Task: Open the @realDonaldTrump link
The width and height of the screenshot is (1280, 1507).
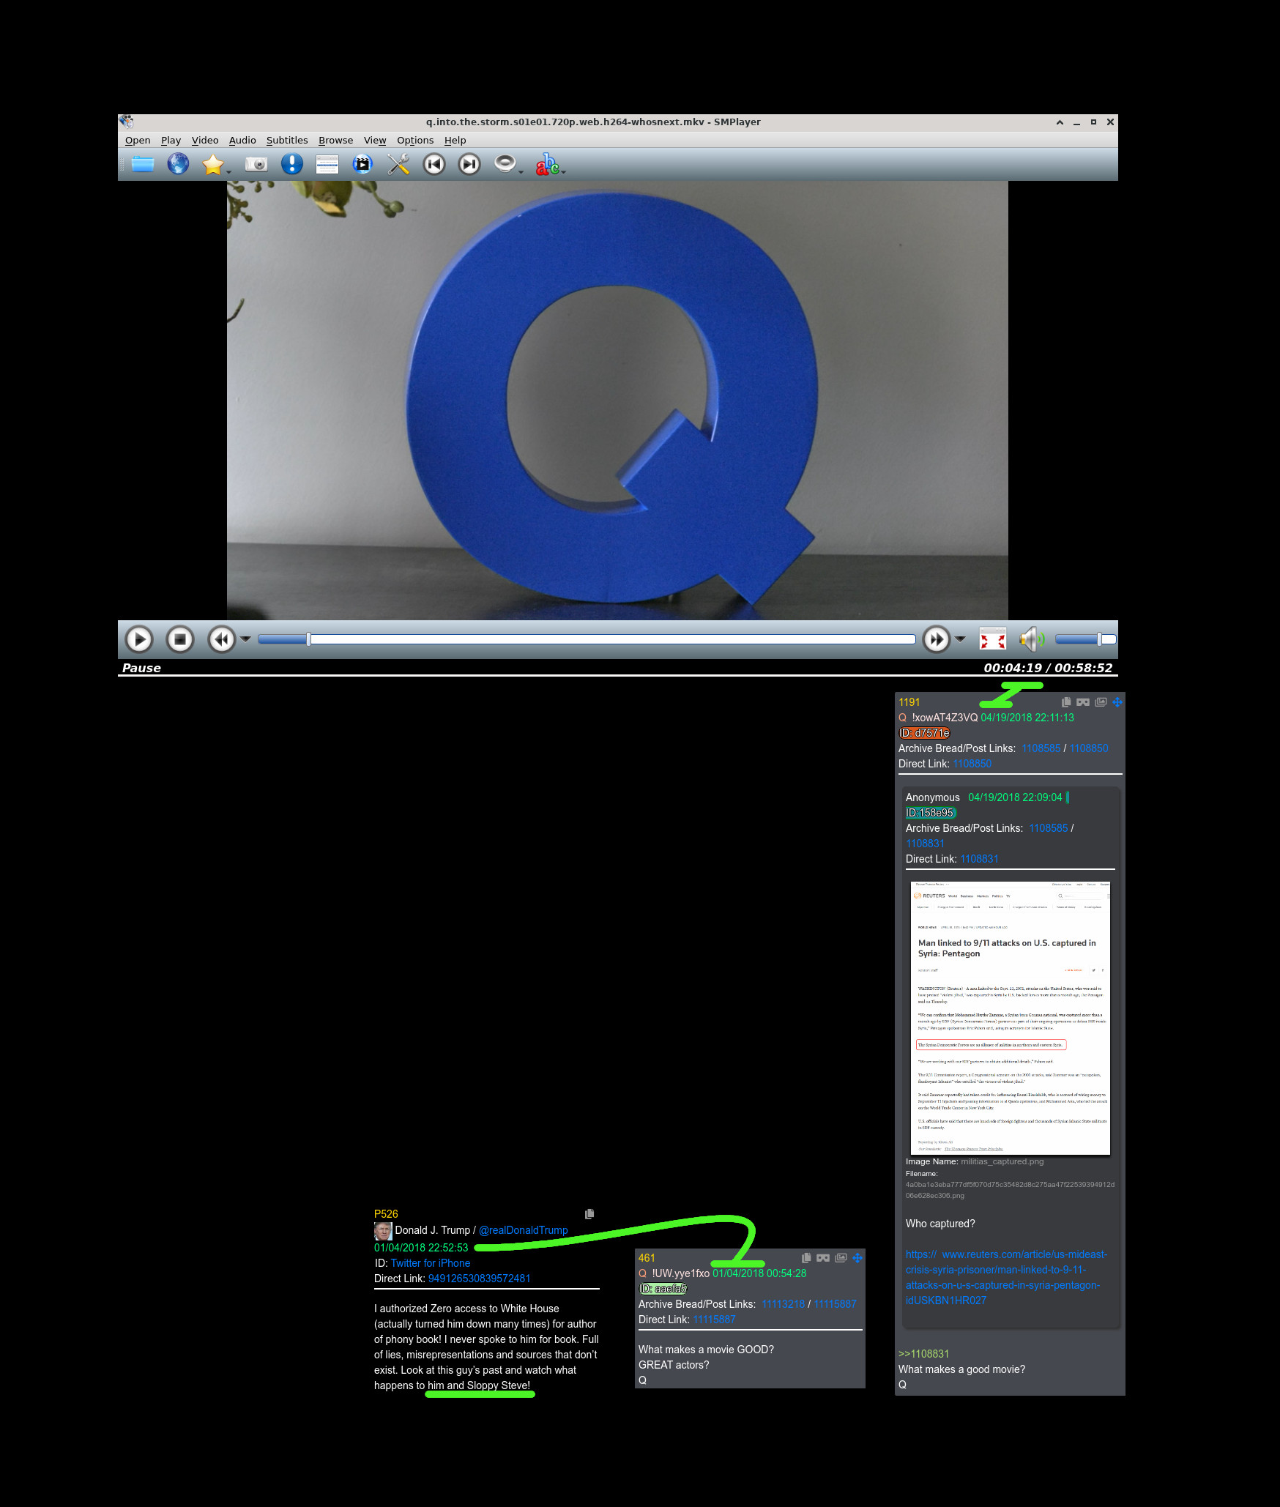Action: (x=524, y=1230)
